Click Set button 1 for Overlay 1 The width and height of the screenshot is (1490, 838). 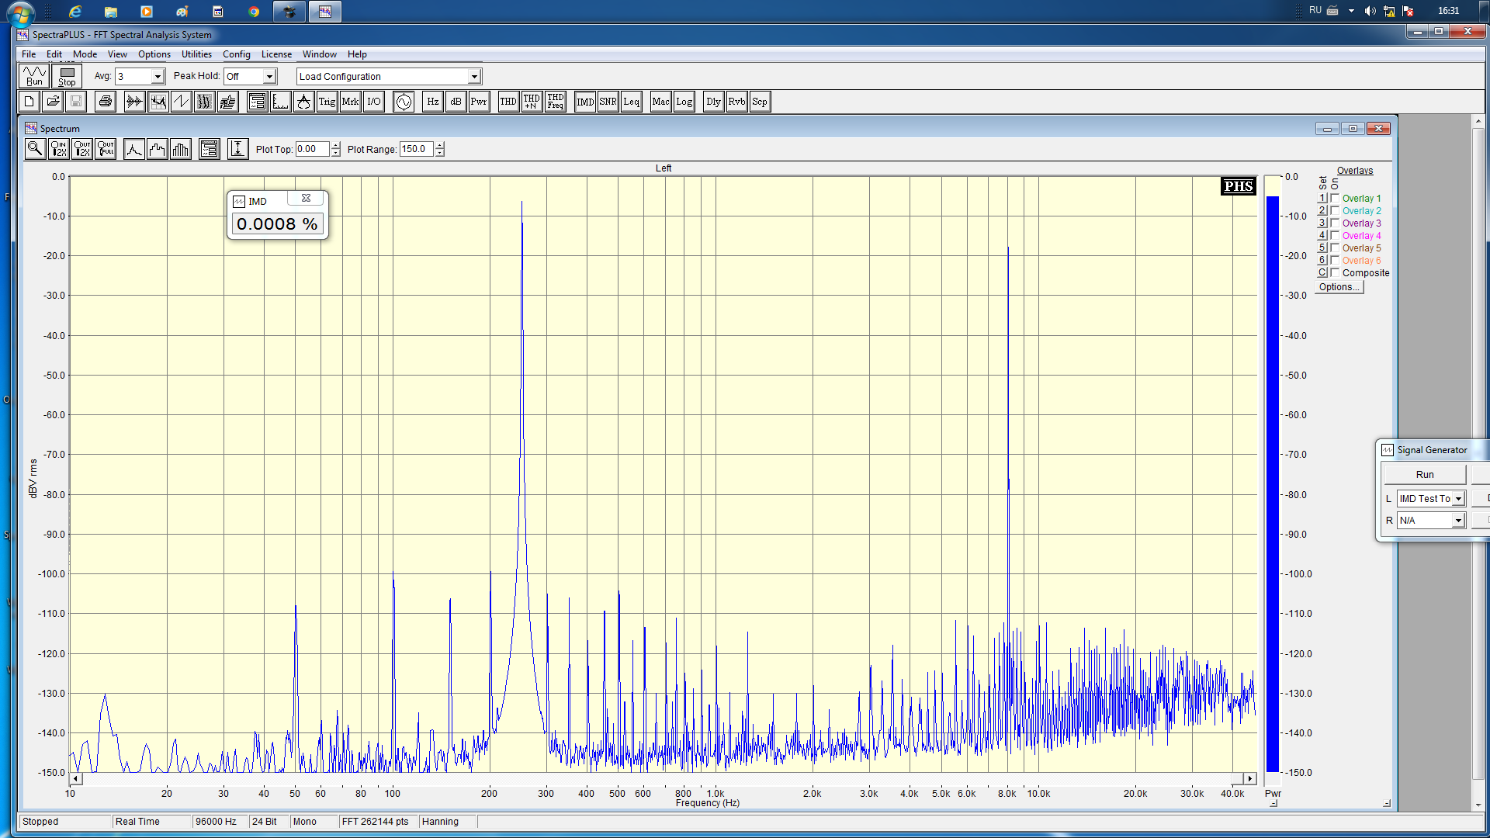click(1322, 199)
